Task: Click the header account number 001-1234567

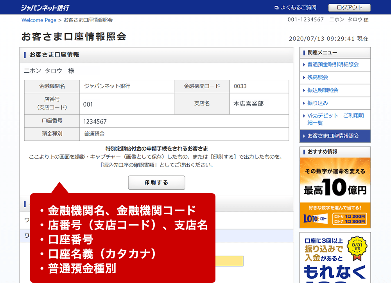Action: (305, 20)
